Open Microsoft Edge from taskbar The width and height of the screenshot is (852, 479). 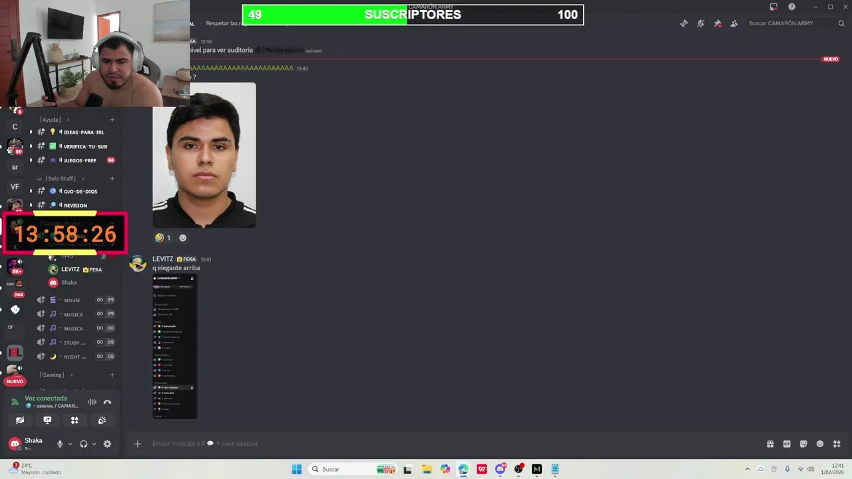(x=463, y=469)
